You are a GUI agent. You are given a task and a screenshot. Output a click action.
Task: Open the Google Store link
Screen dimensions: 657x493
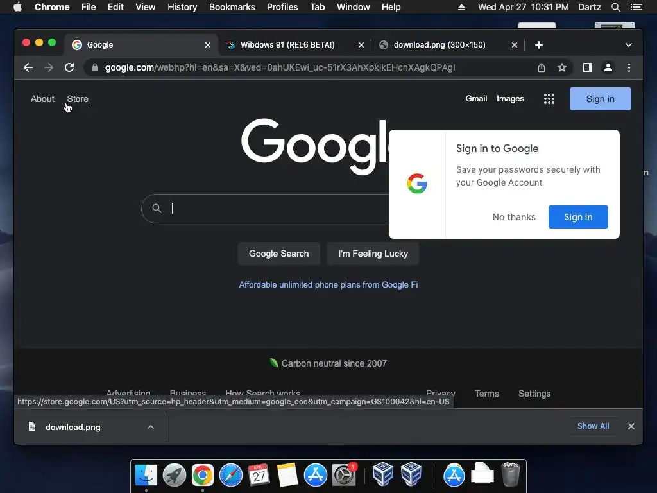pos(78,99)
